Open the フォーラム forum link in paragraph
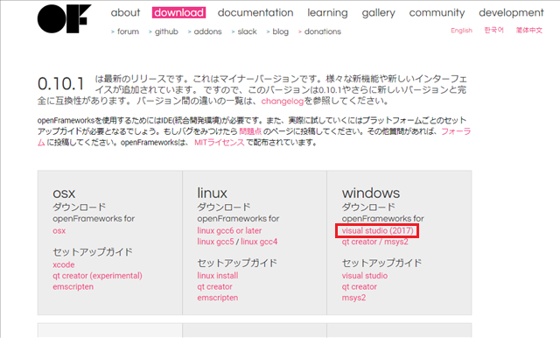560x338 pixels. tap(456, 131)
